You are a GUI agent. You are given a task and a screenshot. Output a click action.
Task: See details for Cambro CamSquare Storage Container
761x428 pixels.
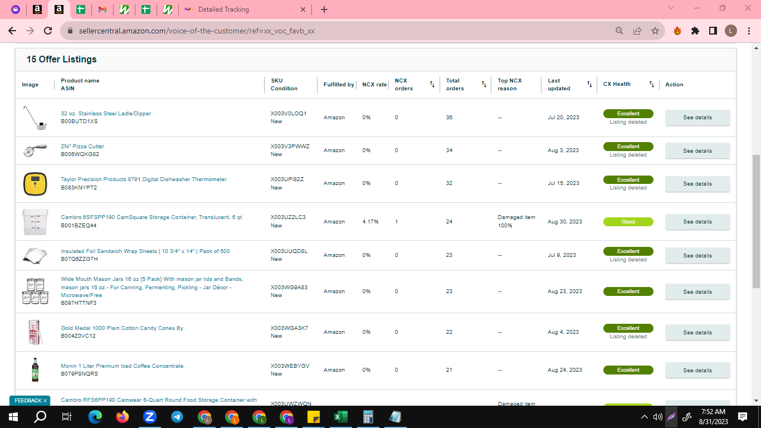pyautogui.click(x=697, y=221)
